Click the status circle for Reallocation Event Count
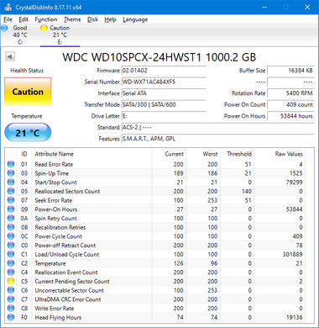319x328 pixels. [x=11, y=272]
